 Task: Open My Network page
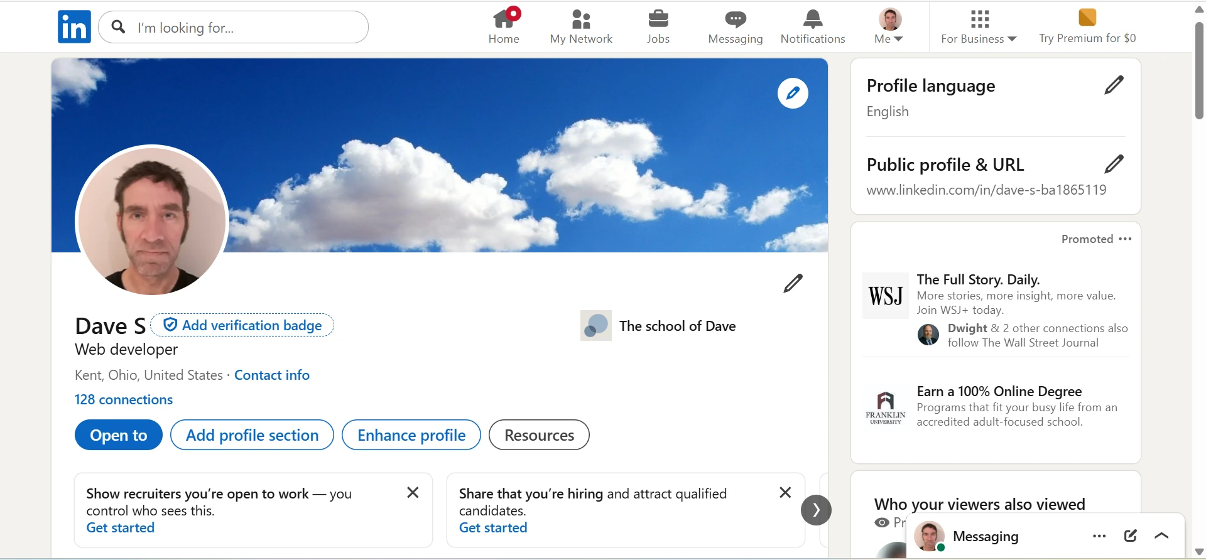581,26
